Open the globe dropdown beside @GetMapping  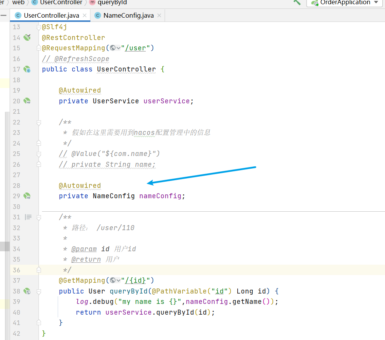coord(118,280)
